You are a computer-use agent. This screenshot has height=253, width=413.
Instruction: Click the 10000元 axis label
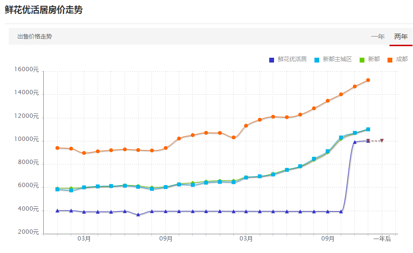coord(26,139)
